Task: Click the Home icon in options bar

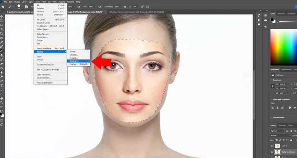Action: (2, 7)
